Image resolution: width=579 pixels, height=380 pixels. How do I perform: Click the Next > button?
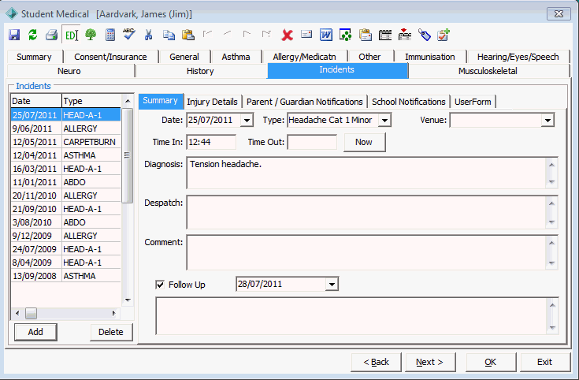click(429, 362)
